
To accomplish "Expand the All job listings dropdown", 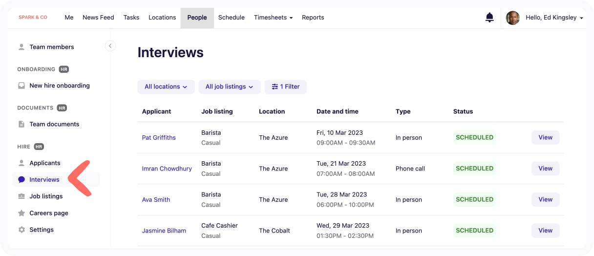I will [229, 87].
